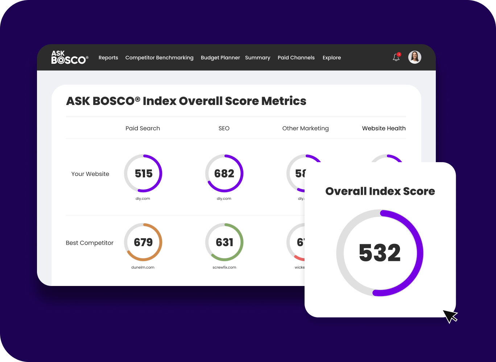Open the screwfix.com competitor link

tap(224, 268)
